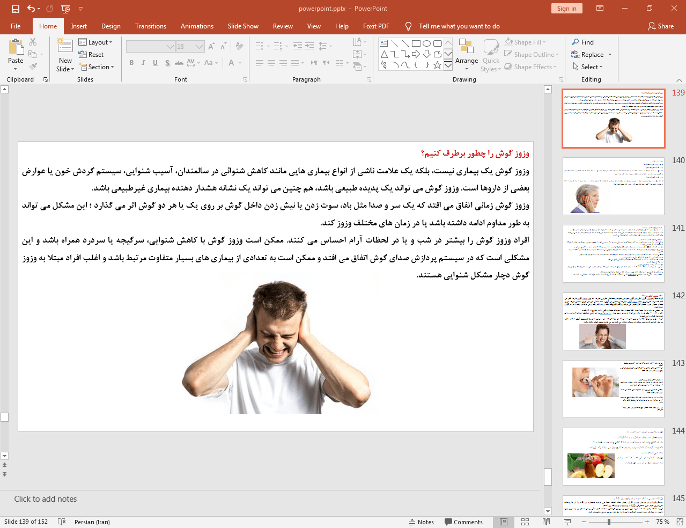Start slideshow from beginning in the quick access toolbar
The height and width of the screenshot is (528, 686).
pyautogui.click(x=65, y=9)
